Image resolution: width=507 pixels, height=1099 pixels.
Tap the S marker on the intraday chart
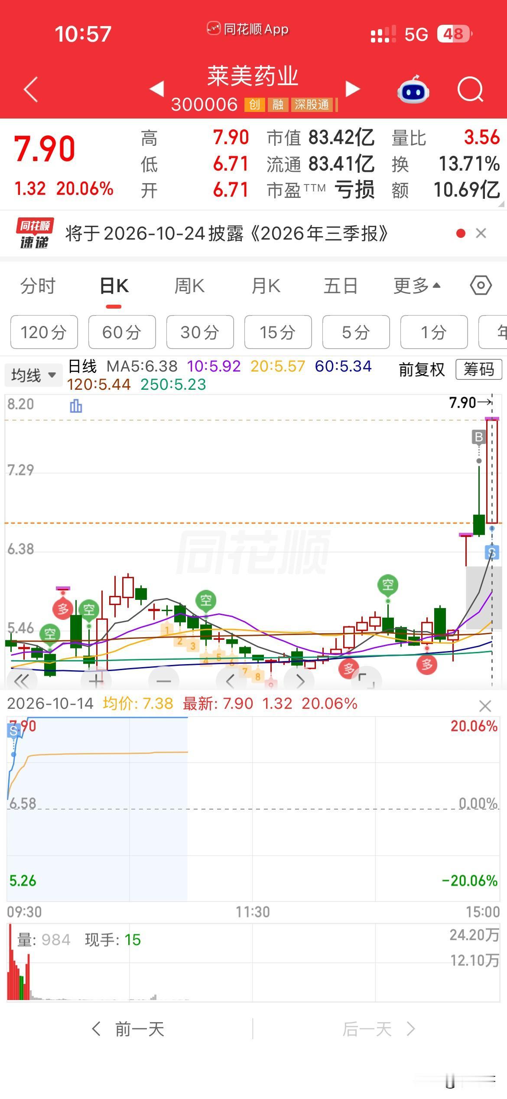click(13, 730)
